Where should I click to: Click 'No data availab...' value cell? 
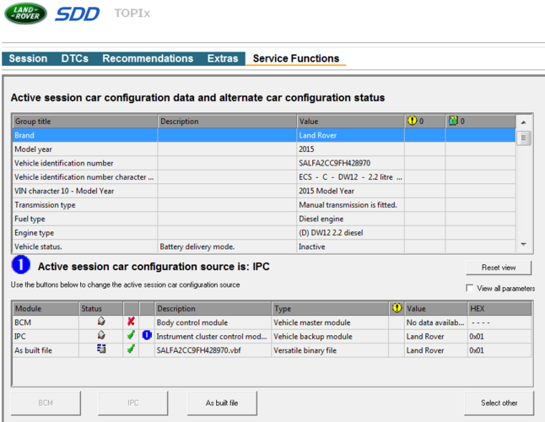coord(435,322)
